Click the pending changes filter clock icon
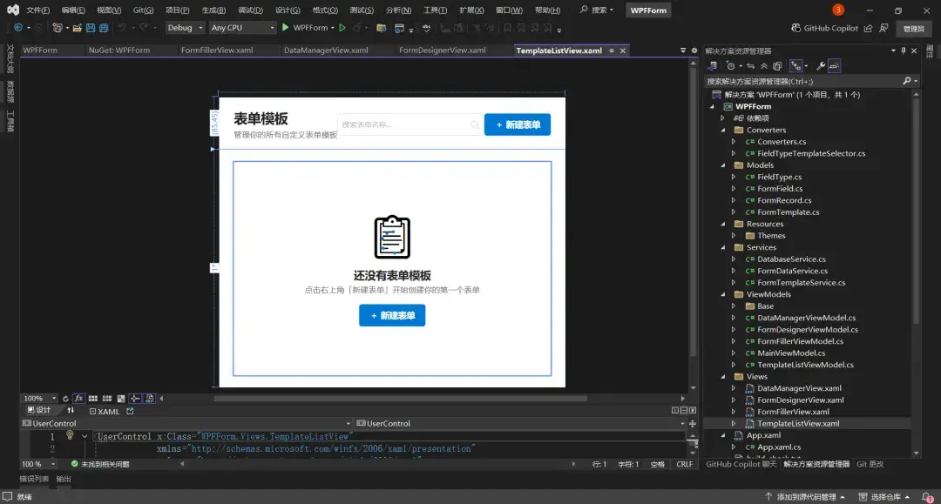This screenshot has height=504, width=941. (x=730, y=66)
